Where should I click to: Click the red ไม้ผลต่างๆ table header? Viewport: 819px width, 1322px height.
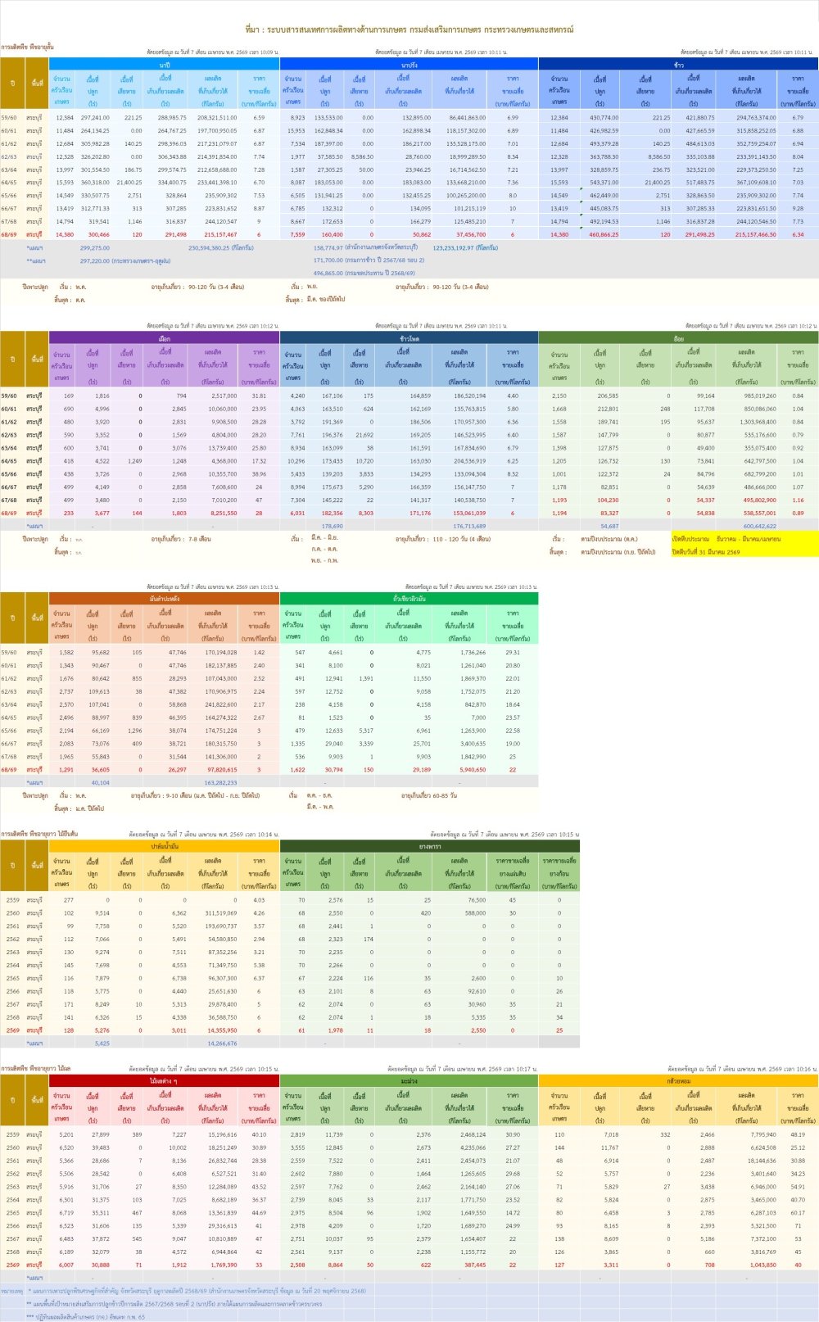click(165, 1080)
